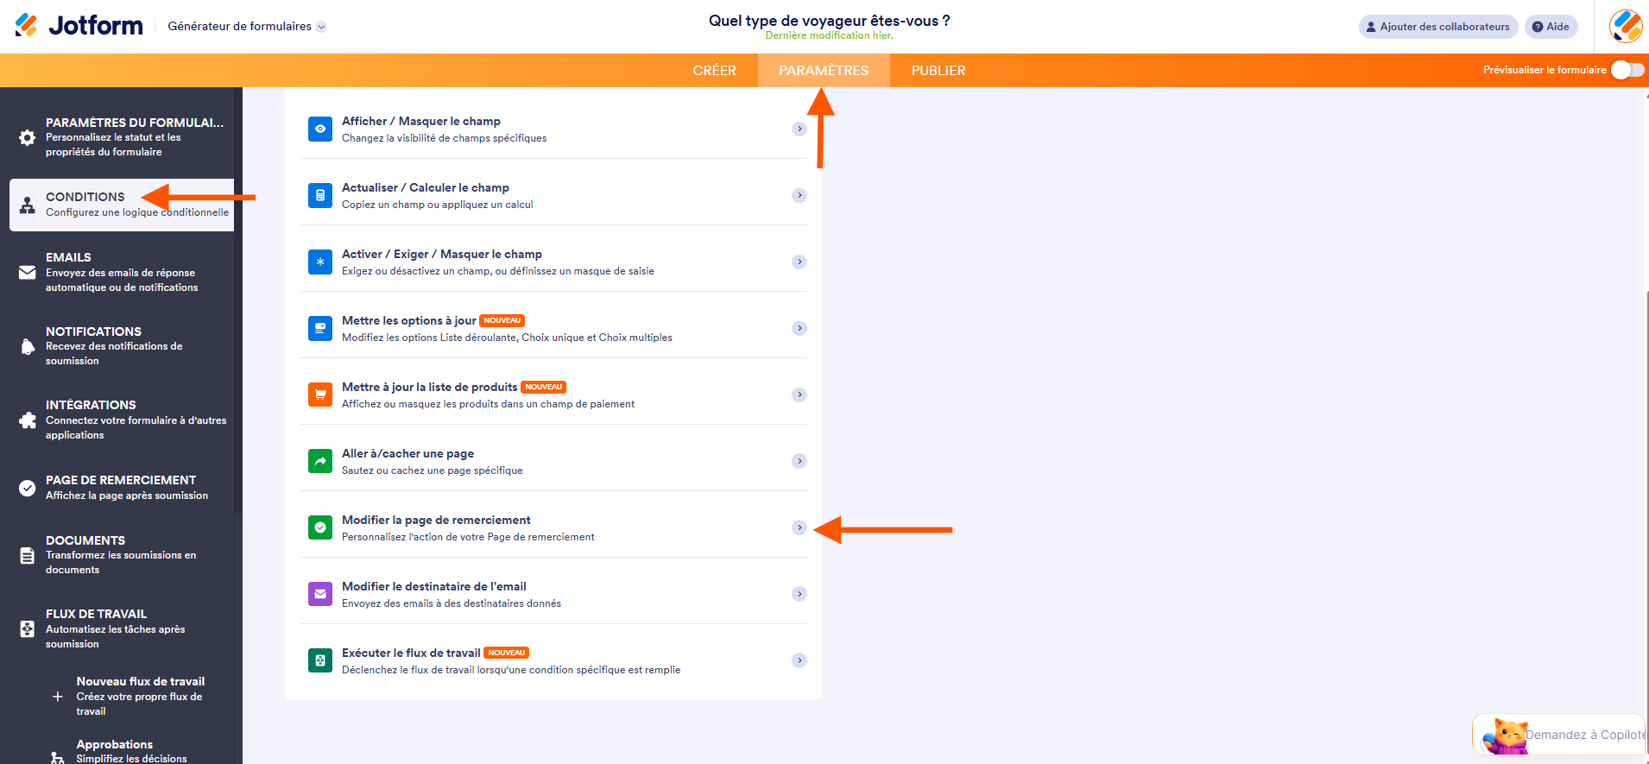Click the Exécuter le flux de travail icon
This screenshot has height=764, width=1649.
pos(320,660)
